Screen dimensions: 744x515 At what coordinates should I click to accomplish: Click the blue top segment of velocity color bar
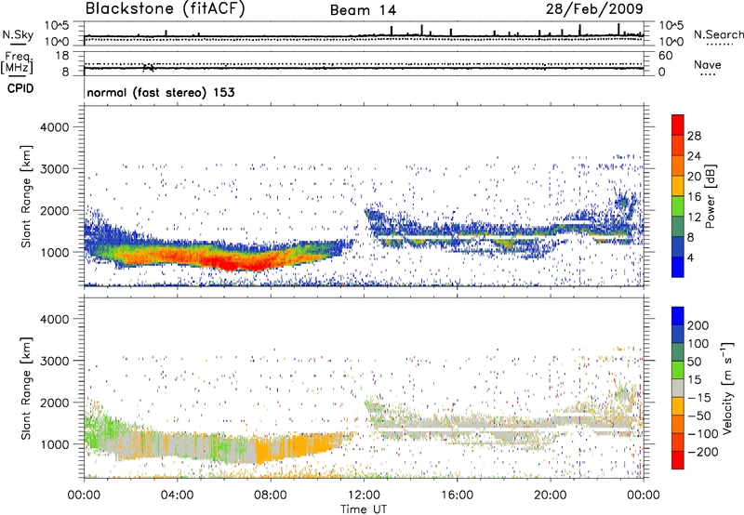(x=678, y=316)
